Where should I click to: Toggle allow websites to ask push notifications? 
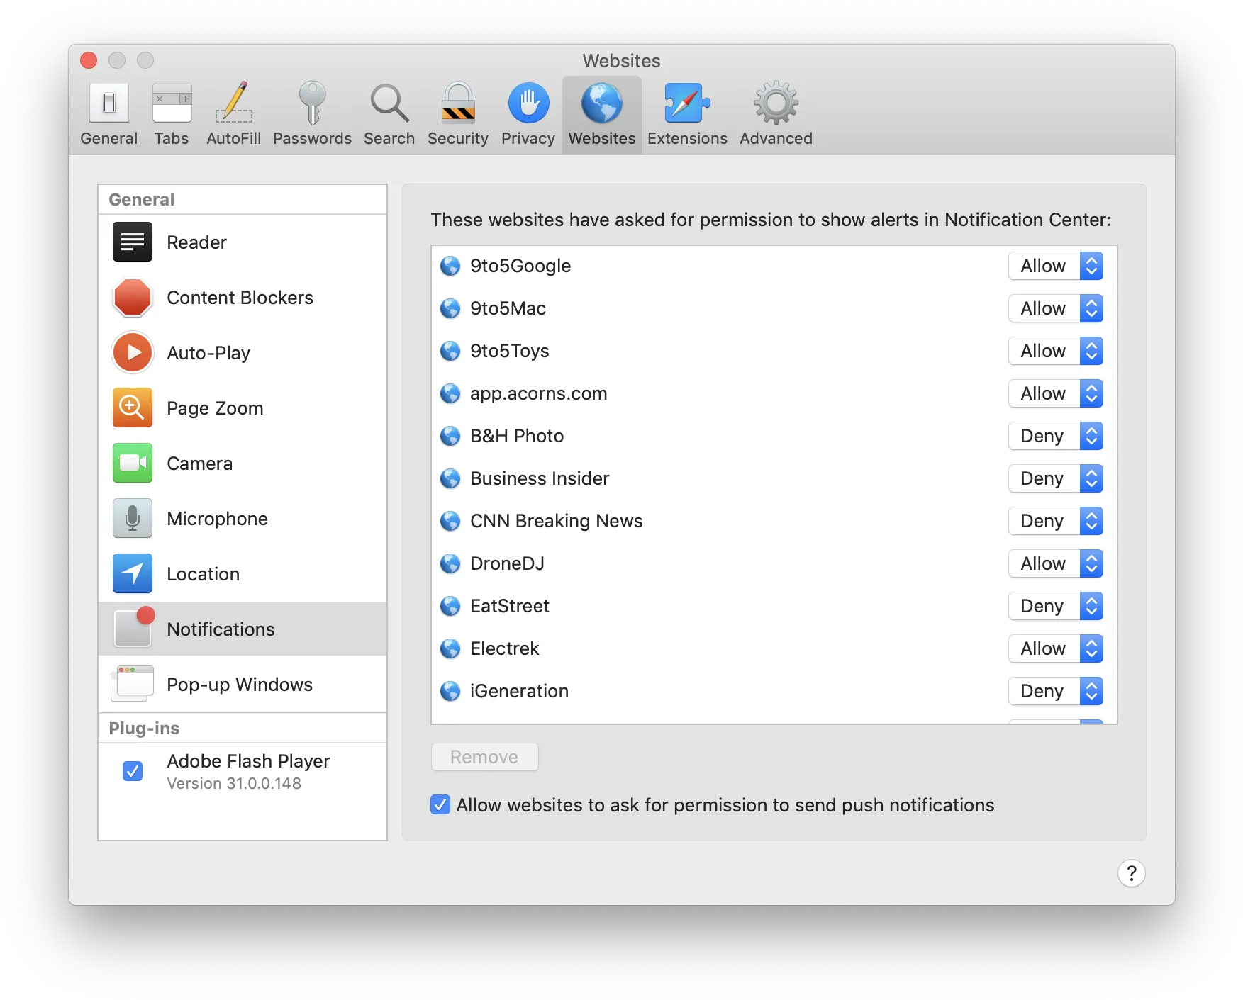tap(440, 805)
